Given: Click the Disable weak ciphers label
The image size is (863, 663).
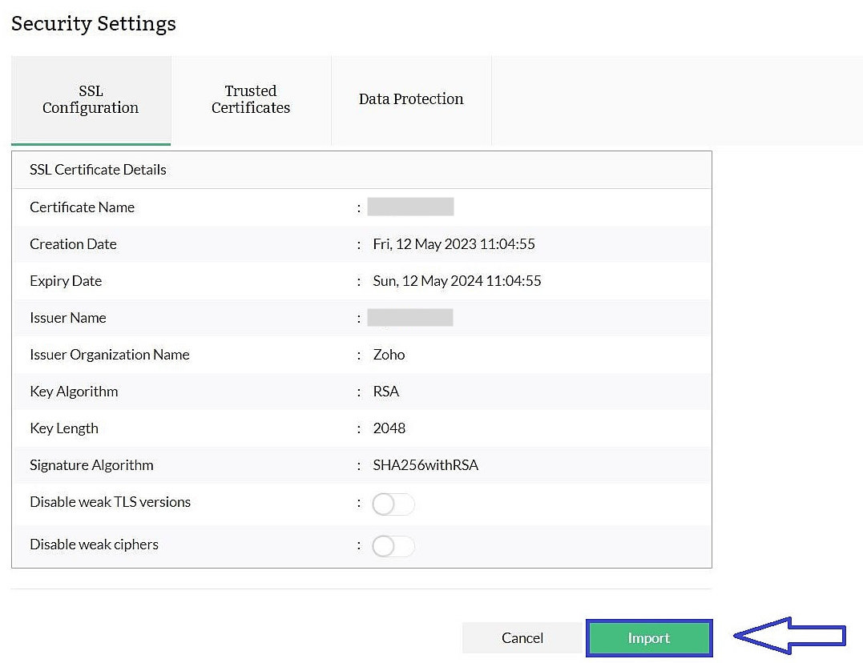Looking at the screenshot, I should point(94,544).
